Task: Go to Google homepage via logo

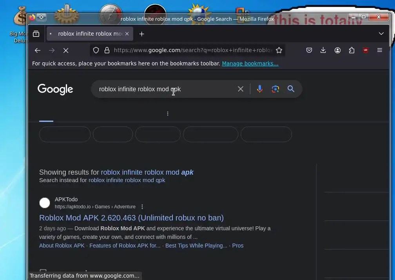Action: point(55,89)
